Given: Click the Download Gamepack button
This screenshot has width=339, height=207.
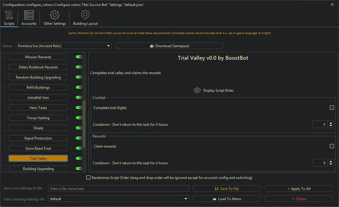Looking at the screenshot, I should 169,46.
